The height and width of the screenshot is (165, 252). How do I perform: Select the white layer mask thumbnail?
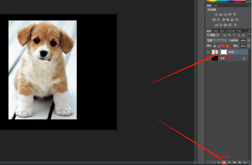click(224, 52)
